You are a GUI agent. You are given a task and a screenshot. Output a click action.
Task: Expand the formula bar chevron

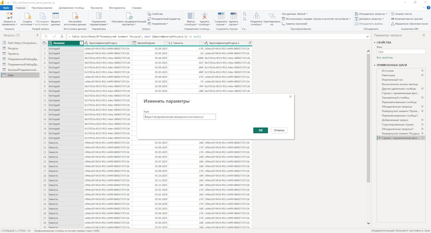pyautogui.click(x=367, y=36)
